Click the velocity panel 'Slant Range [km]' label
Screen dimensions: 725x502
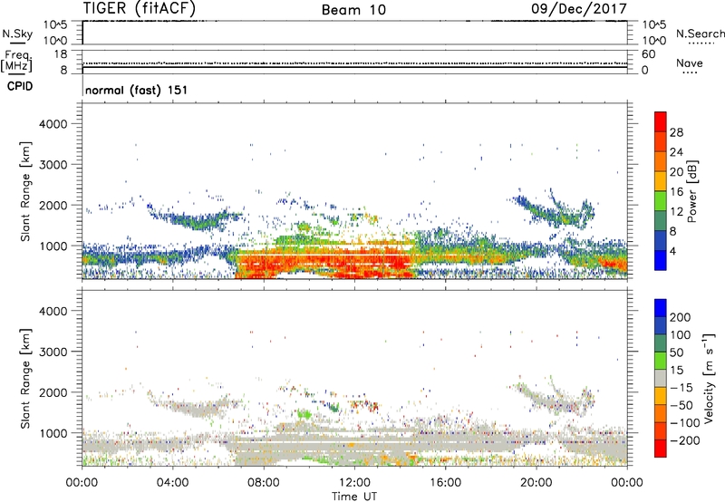[x=25, y=379]
